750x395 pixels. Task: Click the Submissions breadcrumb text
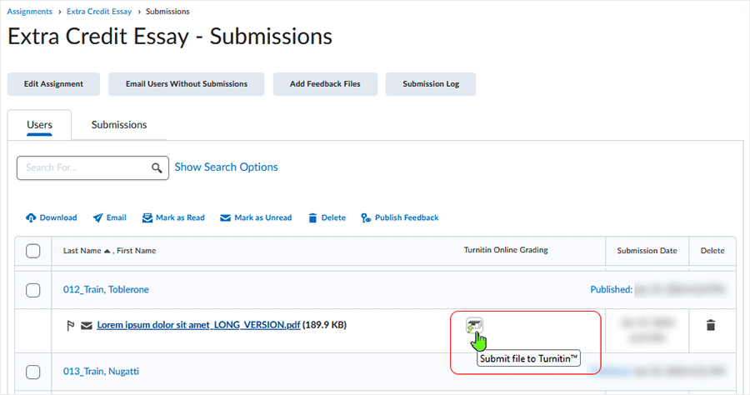pos(167,12)
